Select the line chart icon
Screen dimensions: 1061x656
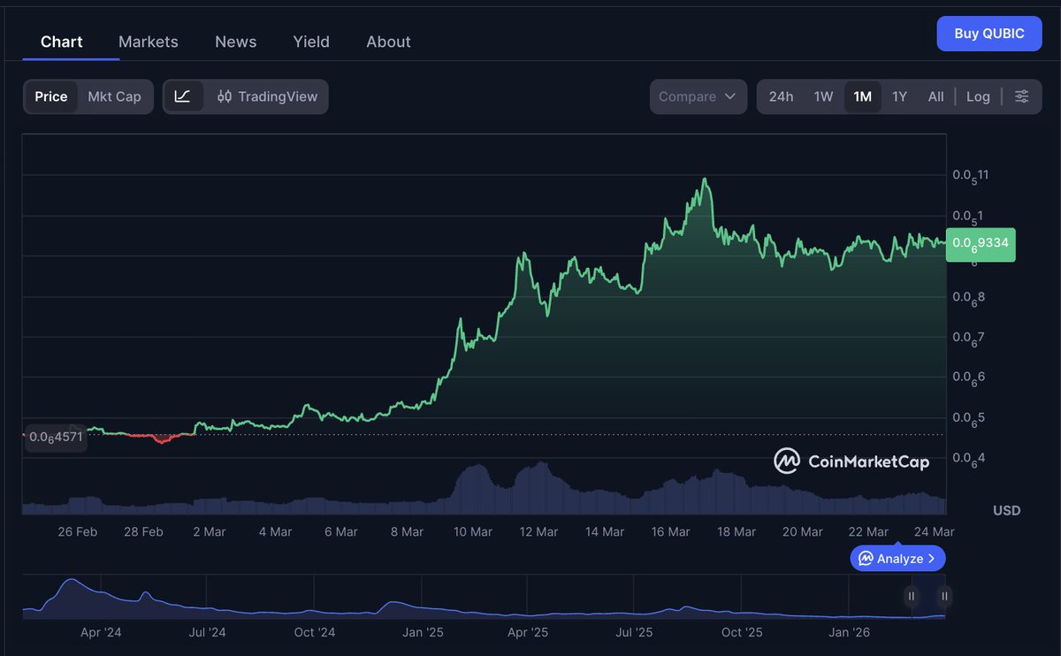183,96
